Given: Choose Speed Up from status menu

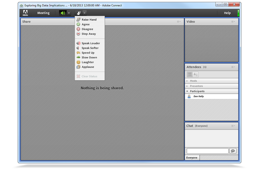Looking at the screenshot, I should click(90, 53).
